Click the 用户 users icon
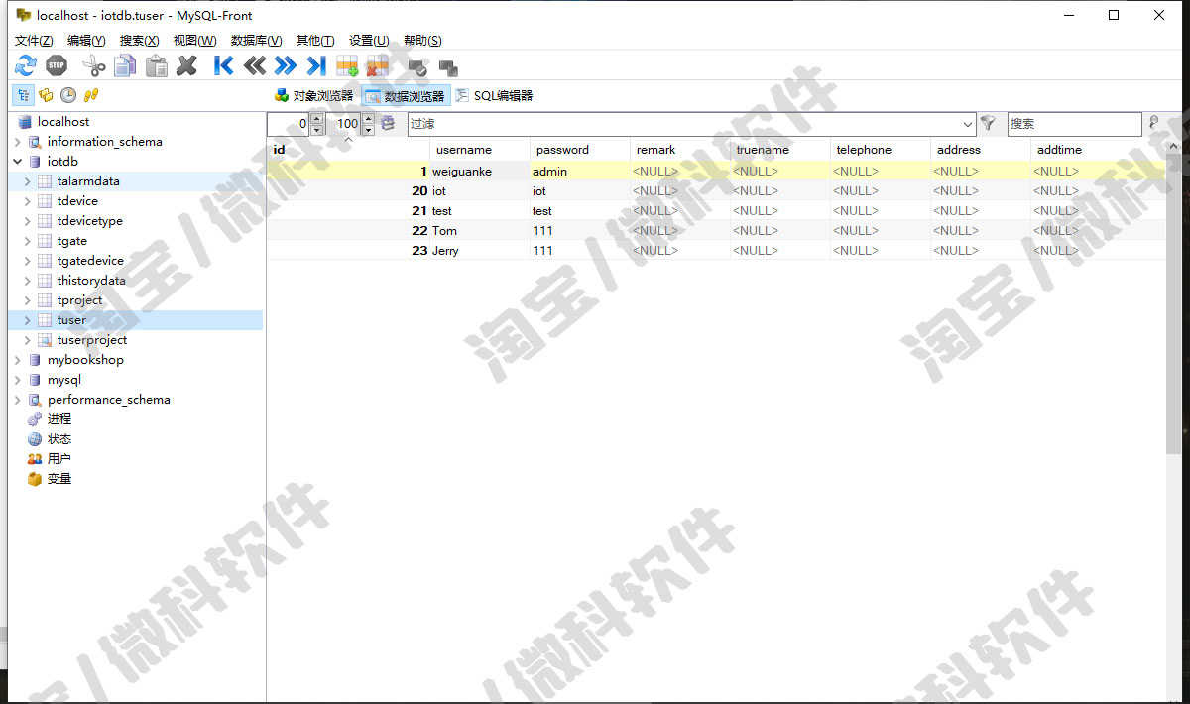This screenshot has height=704, width=1190. tap(35, 459)
